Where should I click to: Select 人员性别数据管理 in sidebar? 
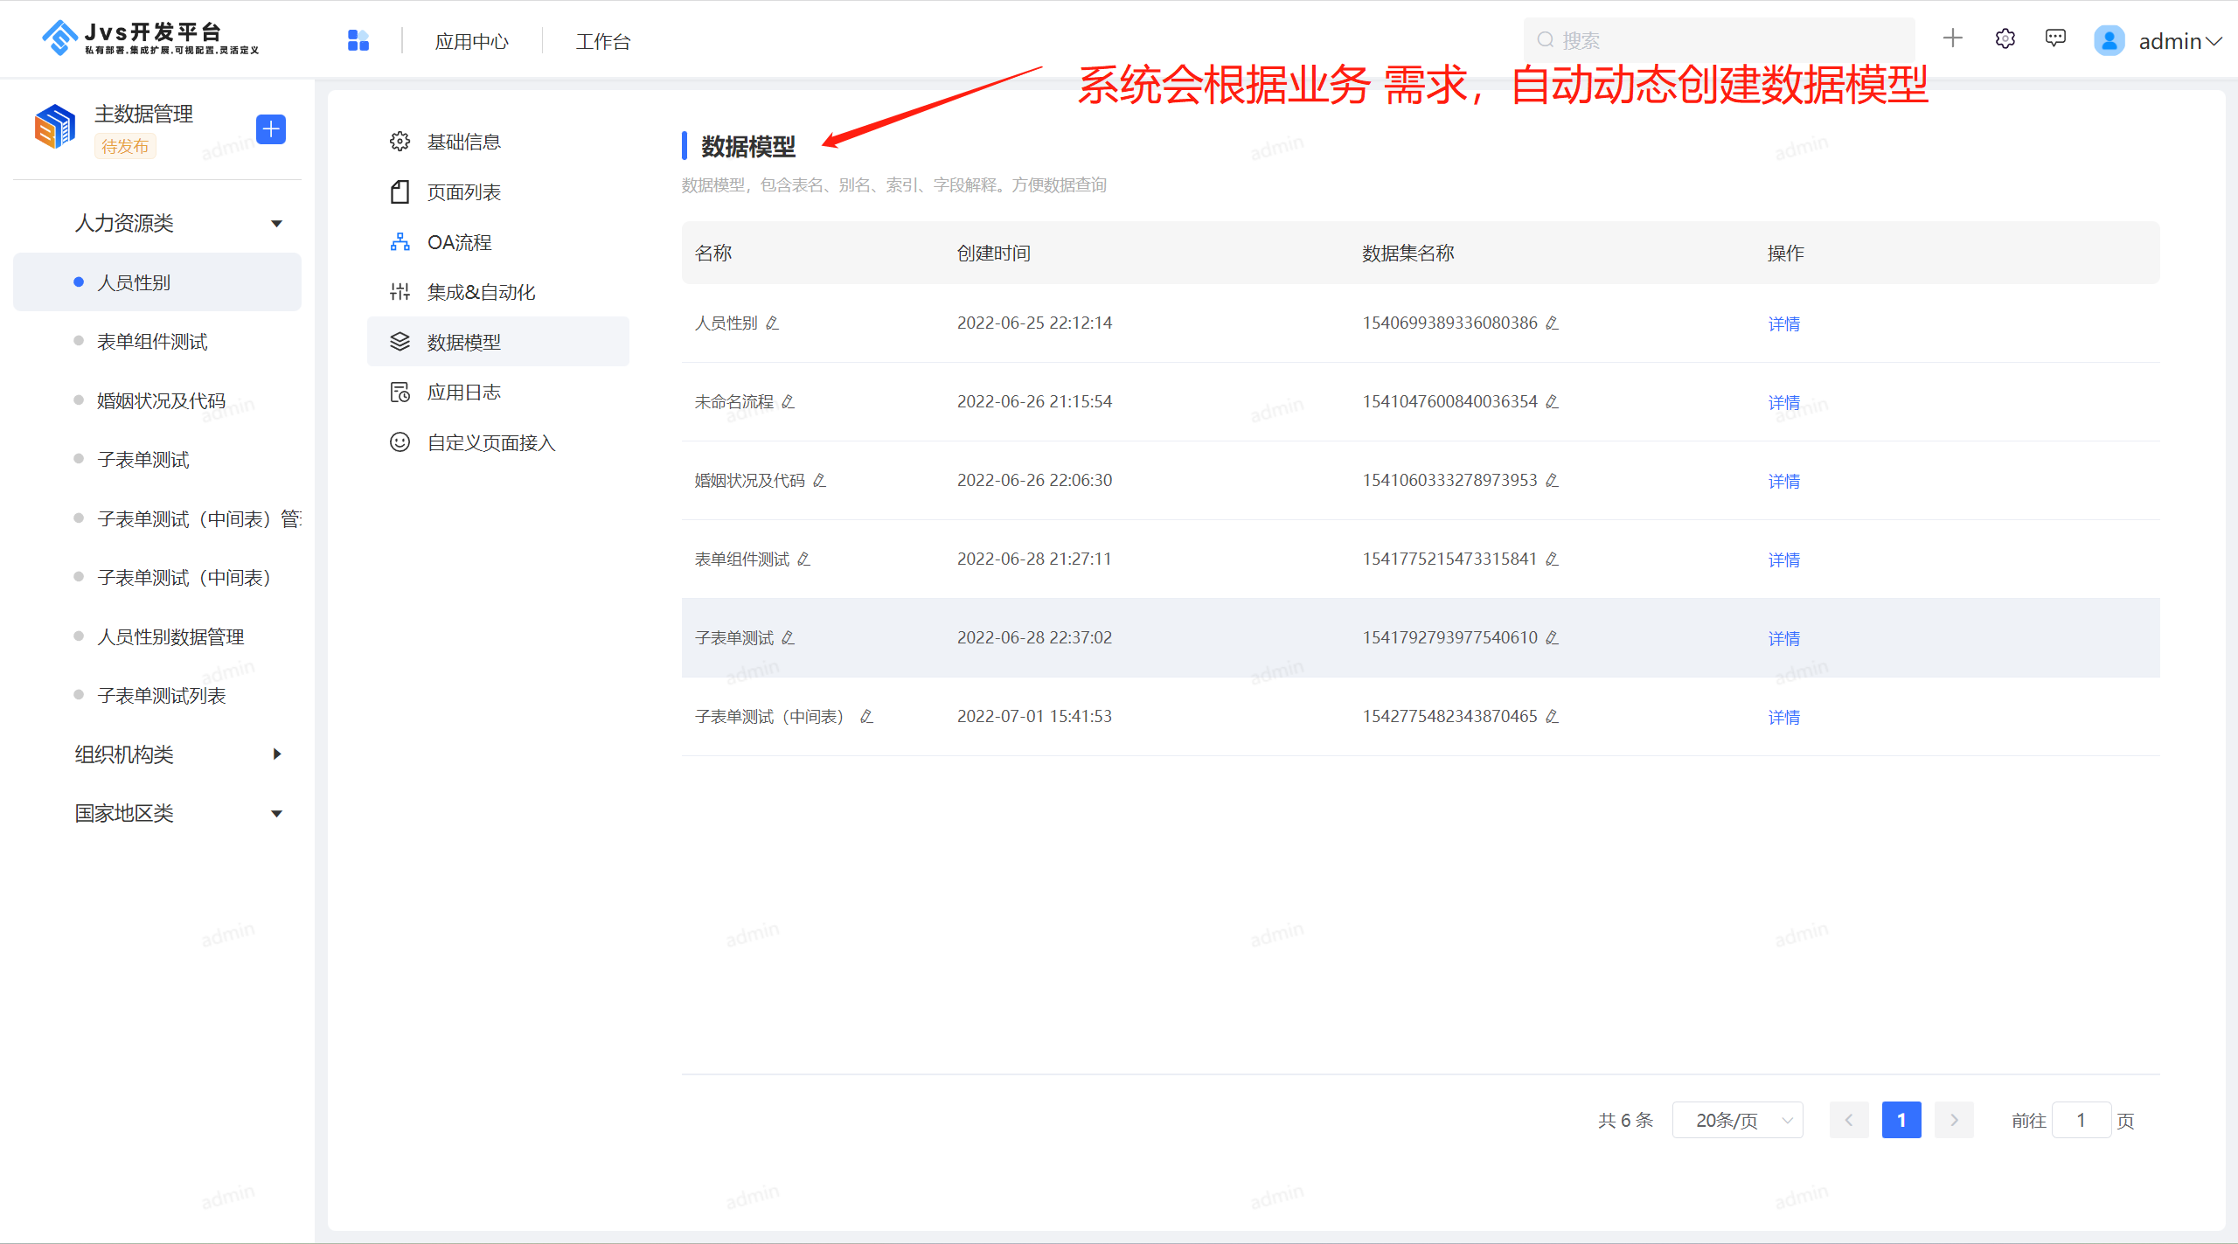click(157, 636)
